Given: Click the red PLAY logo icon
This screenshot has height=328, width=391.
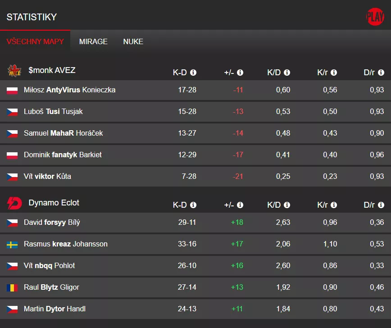Looking at the screenshot, I should pyautogui.click(x=375, y=17).
